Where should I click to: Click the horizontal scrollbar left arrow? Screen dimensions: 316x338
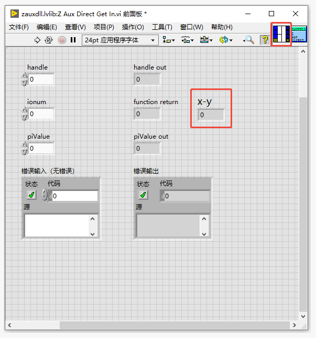(x=9, y=325)
